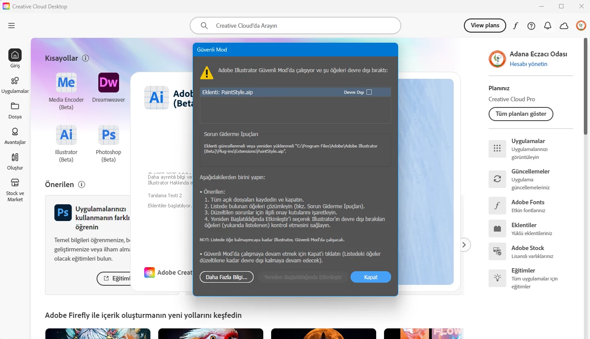The image size is (590, 339).
Task: Advance carousel with the right arrow
Action: click(x=464, y=245)
